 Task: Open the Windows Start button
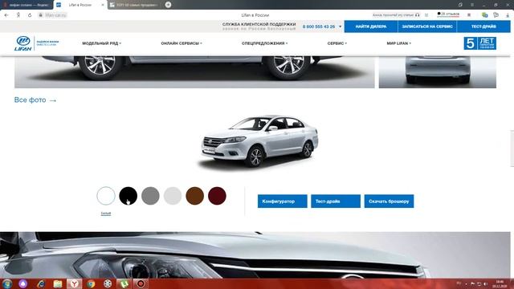7,283
